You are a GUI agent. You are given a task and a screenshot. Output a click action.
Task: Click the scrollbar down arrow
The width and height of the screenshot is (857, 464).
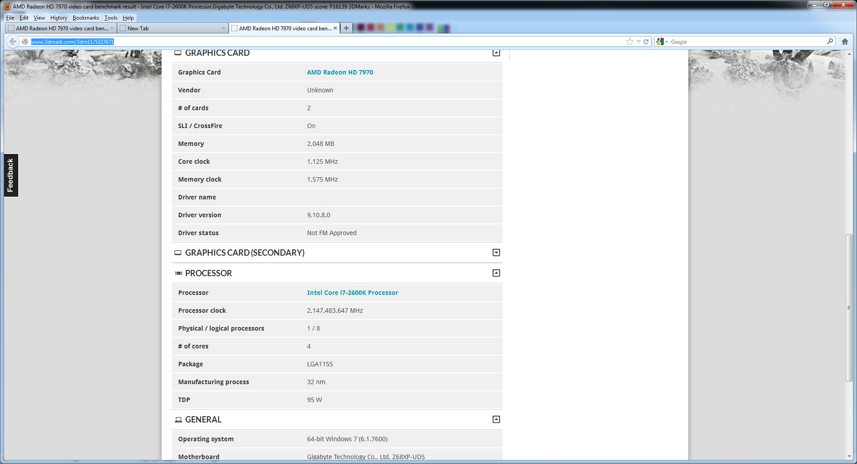pos(849,456)
